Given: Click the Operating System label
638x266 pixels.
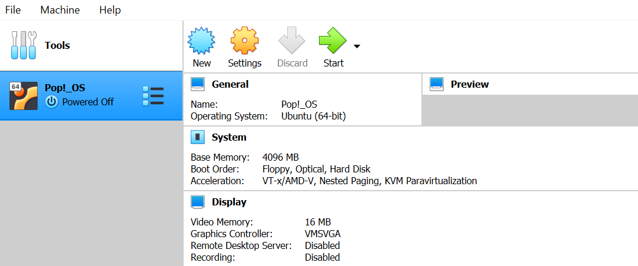Looking at the screenshot, I should pos(229,117).
